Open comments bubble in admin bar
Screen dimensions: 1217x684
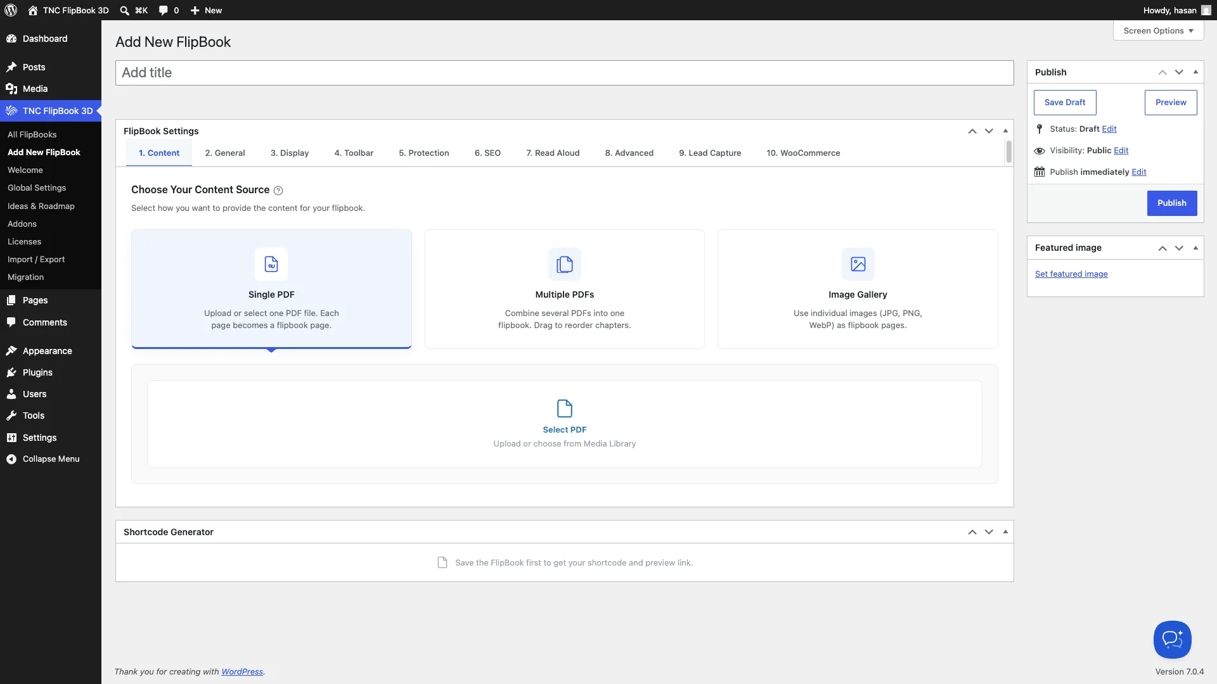(x=164, y=10)
